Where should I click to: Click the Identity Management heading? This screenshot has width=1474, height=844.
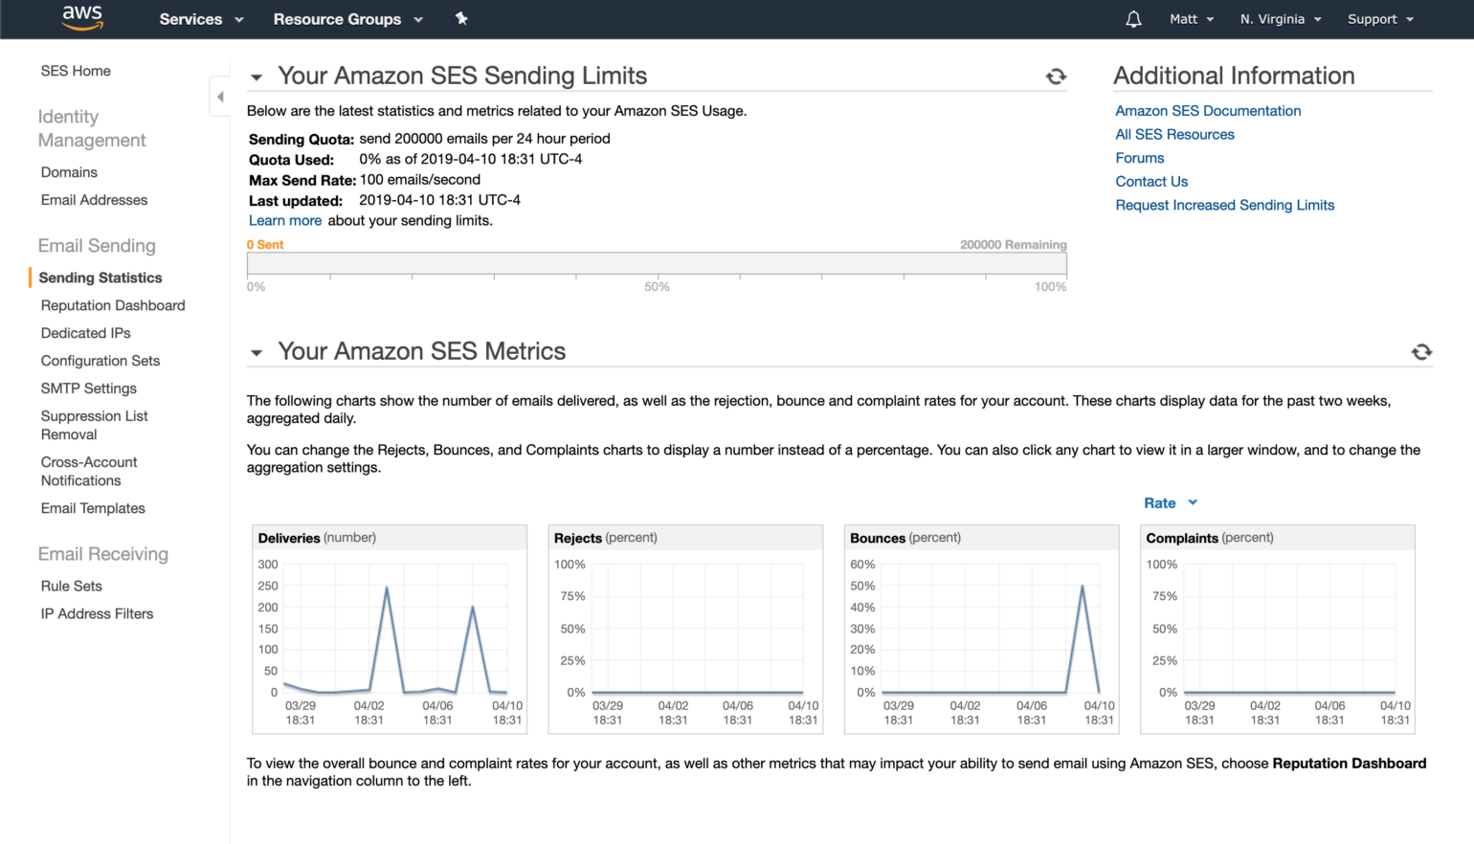pos(92,128)
